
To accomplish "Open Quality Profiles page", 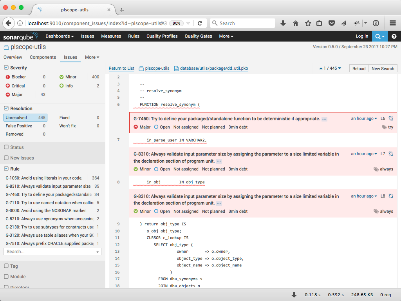I will (x=162, y=36).
